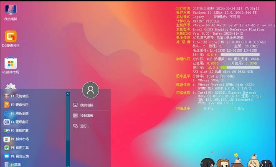Click the 运行时间 line in the info panel
The height and width of the screenshot is (167, 276).
point(218,8)
